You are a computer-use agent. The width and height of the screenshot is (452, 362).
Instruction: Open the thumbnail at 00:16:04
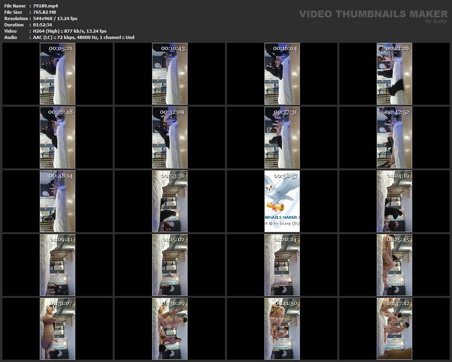point(282,74)
